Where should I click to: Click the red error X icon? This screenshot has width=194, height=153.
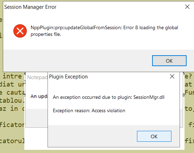point(20,31)
